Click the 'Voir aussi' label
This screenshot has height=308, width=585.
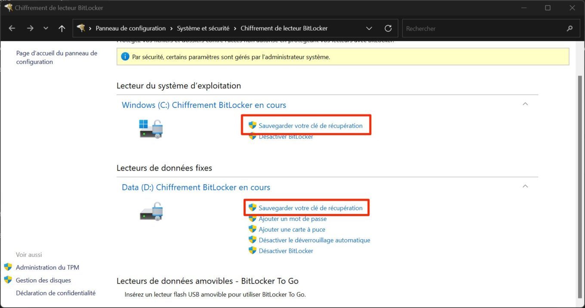click(29, 255)
